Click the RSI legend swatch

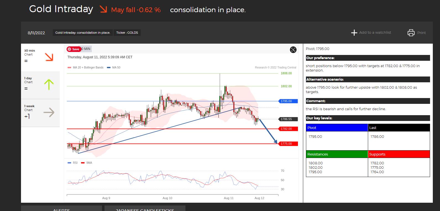[69, 163]
